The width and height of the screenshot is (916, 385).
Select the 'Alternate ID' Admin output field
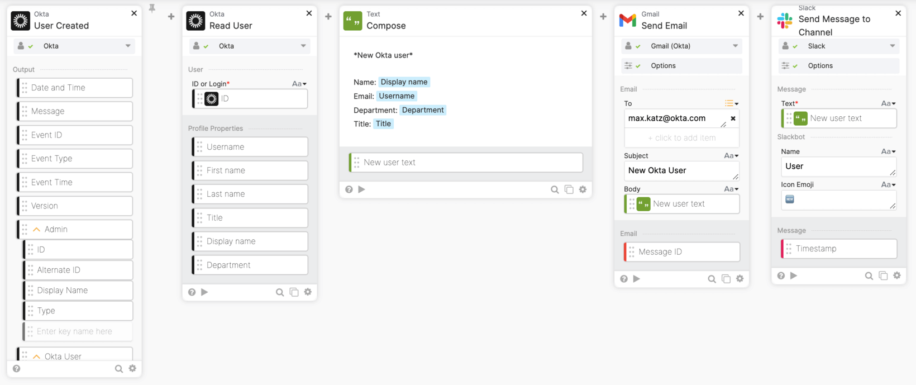click(x=78, y=270)
